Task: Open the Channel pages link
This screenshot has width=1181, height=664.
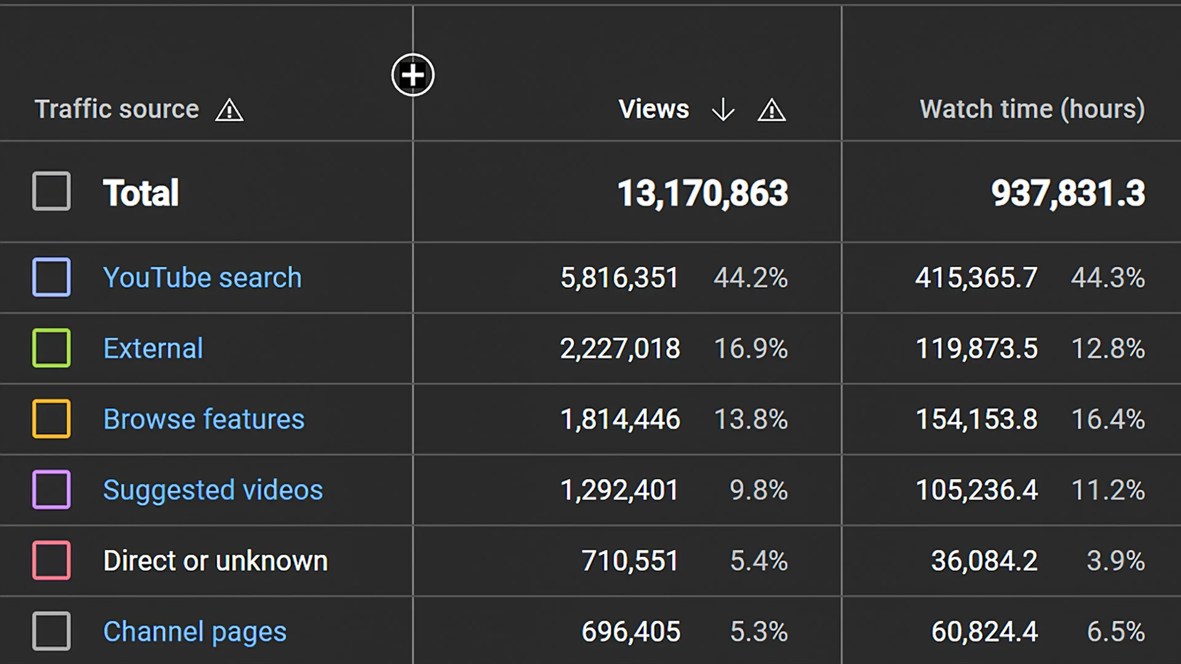Action: tap(195, 631)
